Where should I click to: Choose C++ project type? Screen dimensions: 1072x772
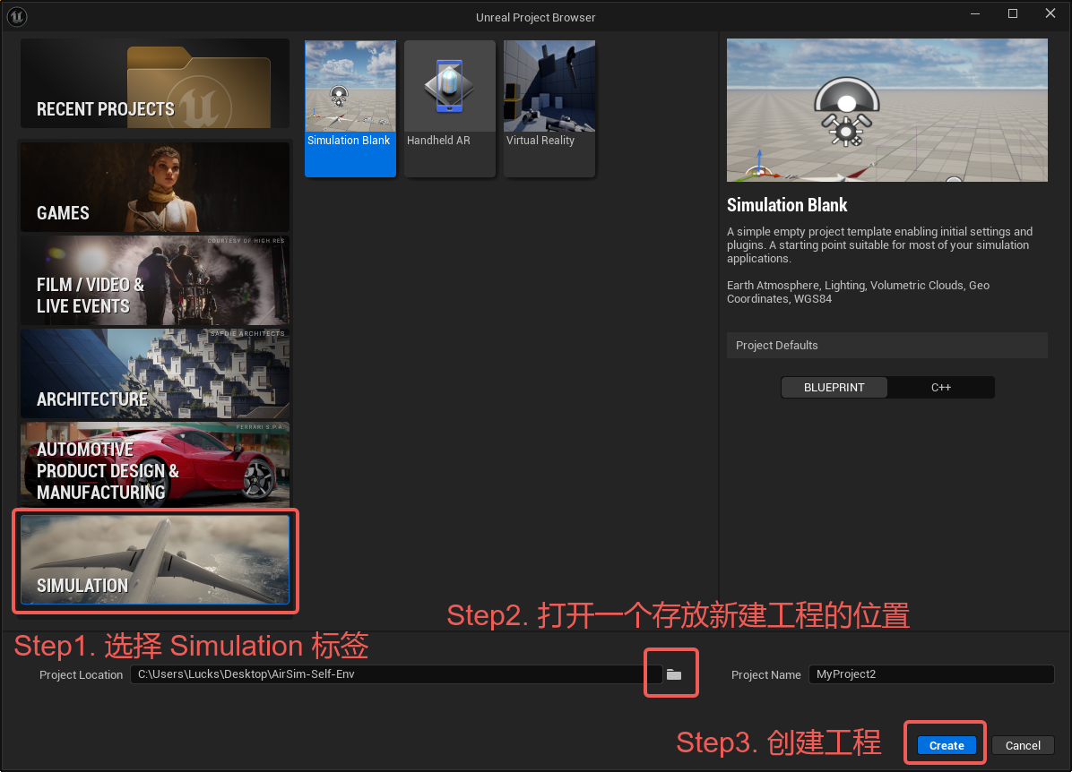[x=941, y=388]
